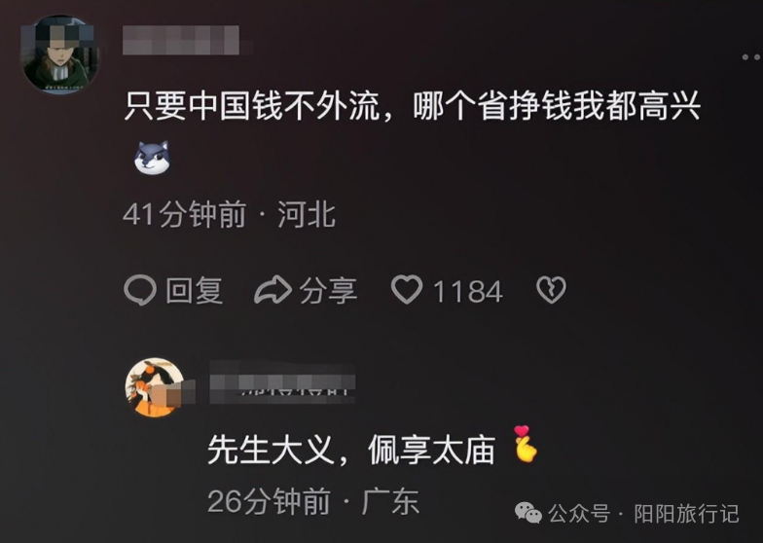Dislike comment with broken heart icon
Screen dimensions: 763x543
click(551, 290)
